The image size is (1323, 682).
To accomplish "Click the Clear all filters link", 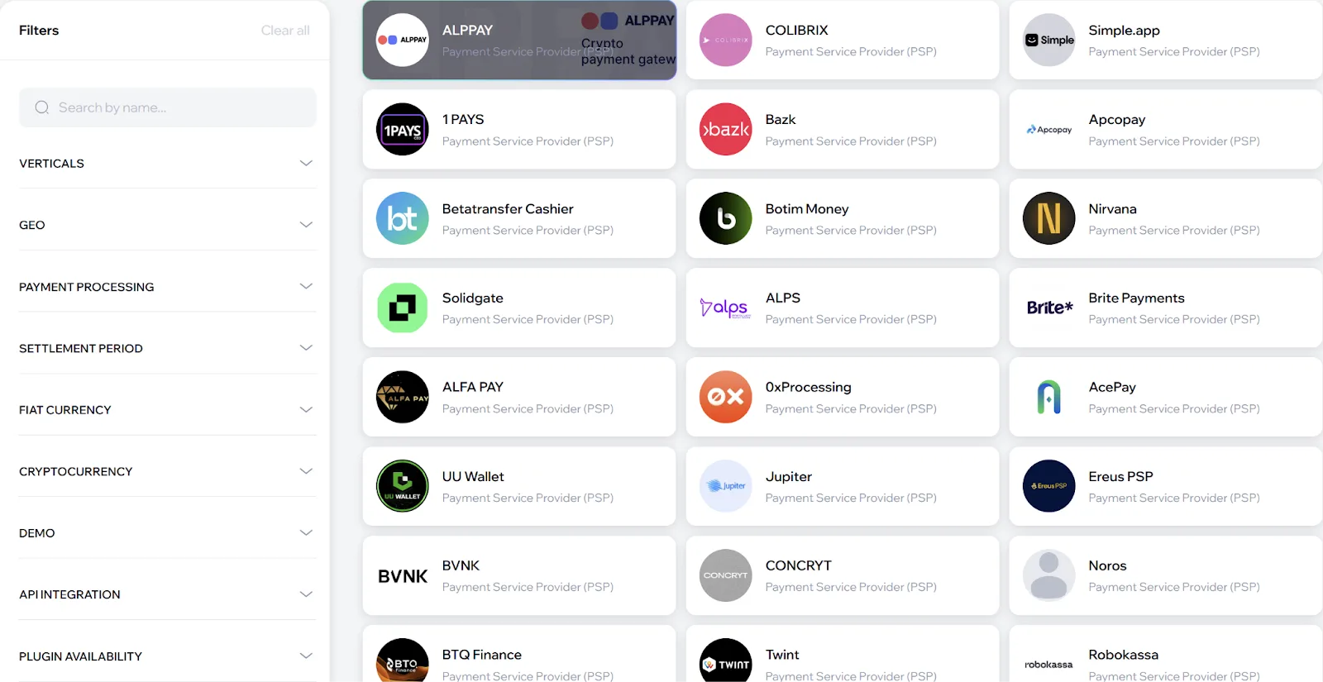I will [285, 31].
